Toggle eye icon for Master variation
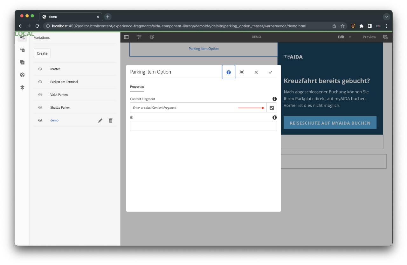The width and height of the screenshot is (407, 265). 40,69
